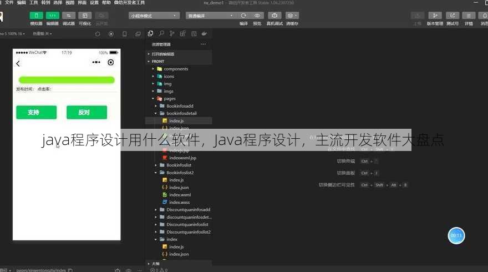Open index.js under bookinfosdetail
The height and width of the screenshot is (272, 488).
179,120
